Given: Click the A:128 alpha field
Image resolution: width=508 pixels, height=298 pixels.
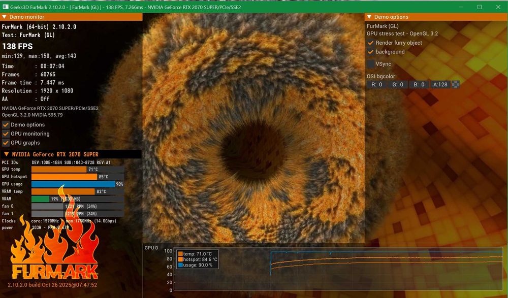Looking at the screenshot, I should [x=440, y=85].
